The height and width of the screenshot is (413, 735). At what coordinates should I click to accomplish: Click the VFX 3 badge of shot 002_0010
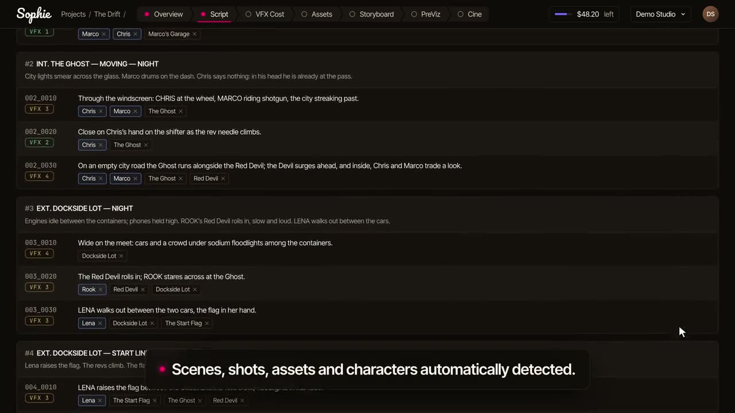click(40, 109)
